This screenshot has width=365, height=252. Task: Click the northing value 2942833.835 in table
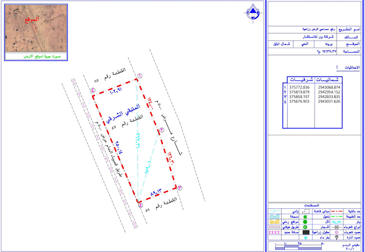point(329,97)
